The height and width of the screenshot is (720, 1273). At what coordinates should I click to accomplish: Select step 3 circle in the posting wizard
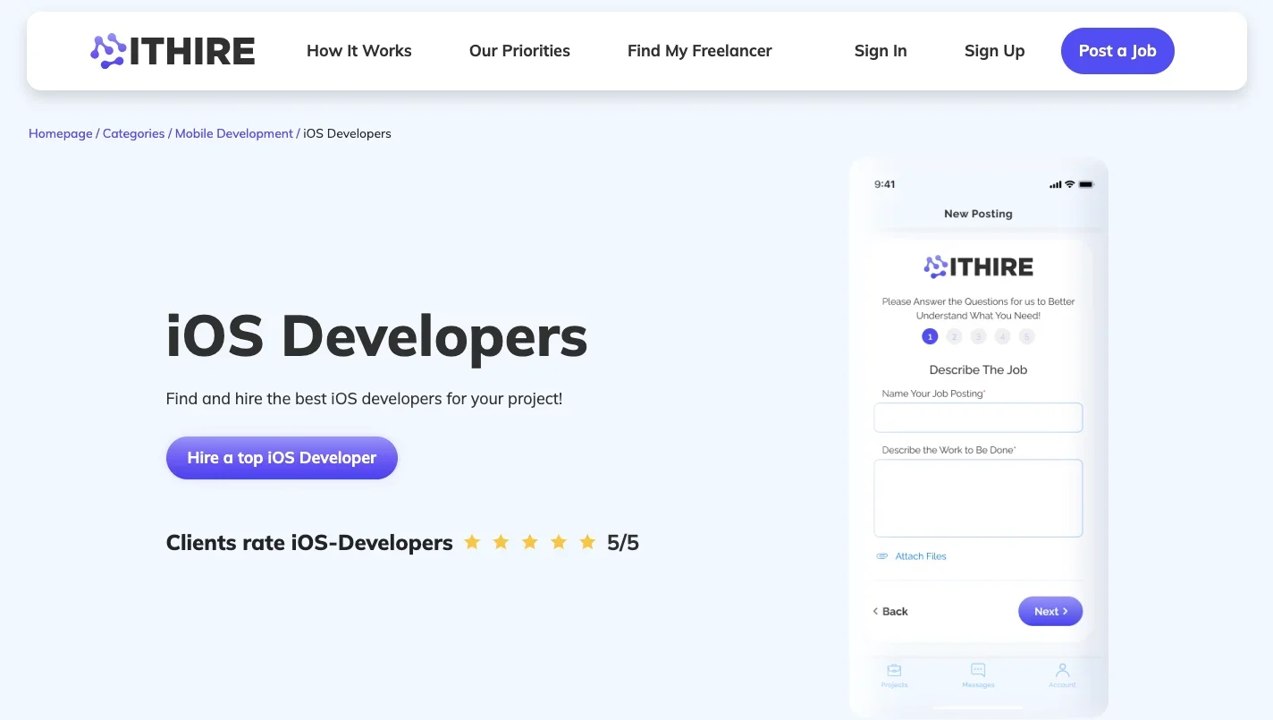[979, 337]
